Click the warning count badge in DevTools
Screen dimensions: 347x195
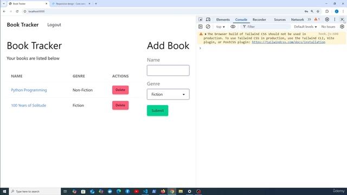click(317, 19)
